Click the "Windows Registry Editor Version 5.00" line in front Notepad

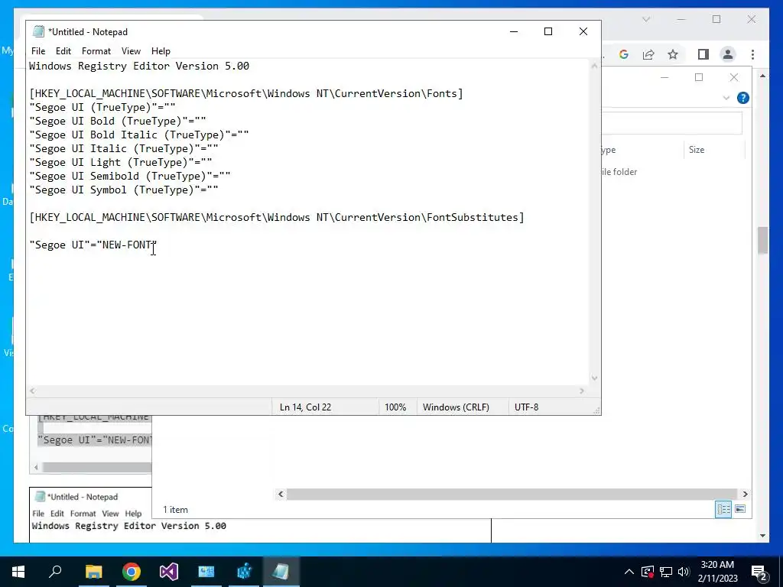tap(139, 66)
